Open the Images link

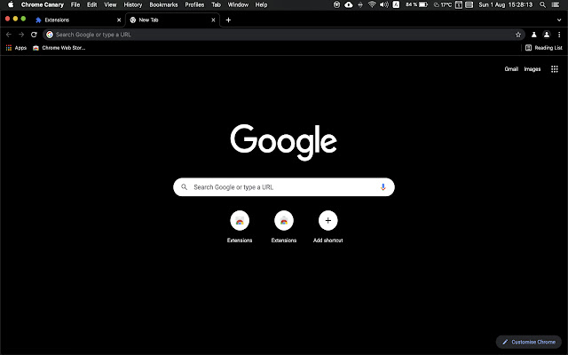coord(532,69)
